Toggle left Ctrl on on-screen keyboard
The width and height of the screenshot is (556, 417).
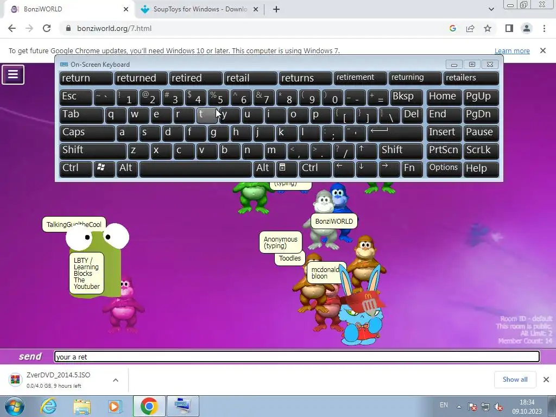[x=76, y=169]
